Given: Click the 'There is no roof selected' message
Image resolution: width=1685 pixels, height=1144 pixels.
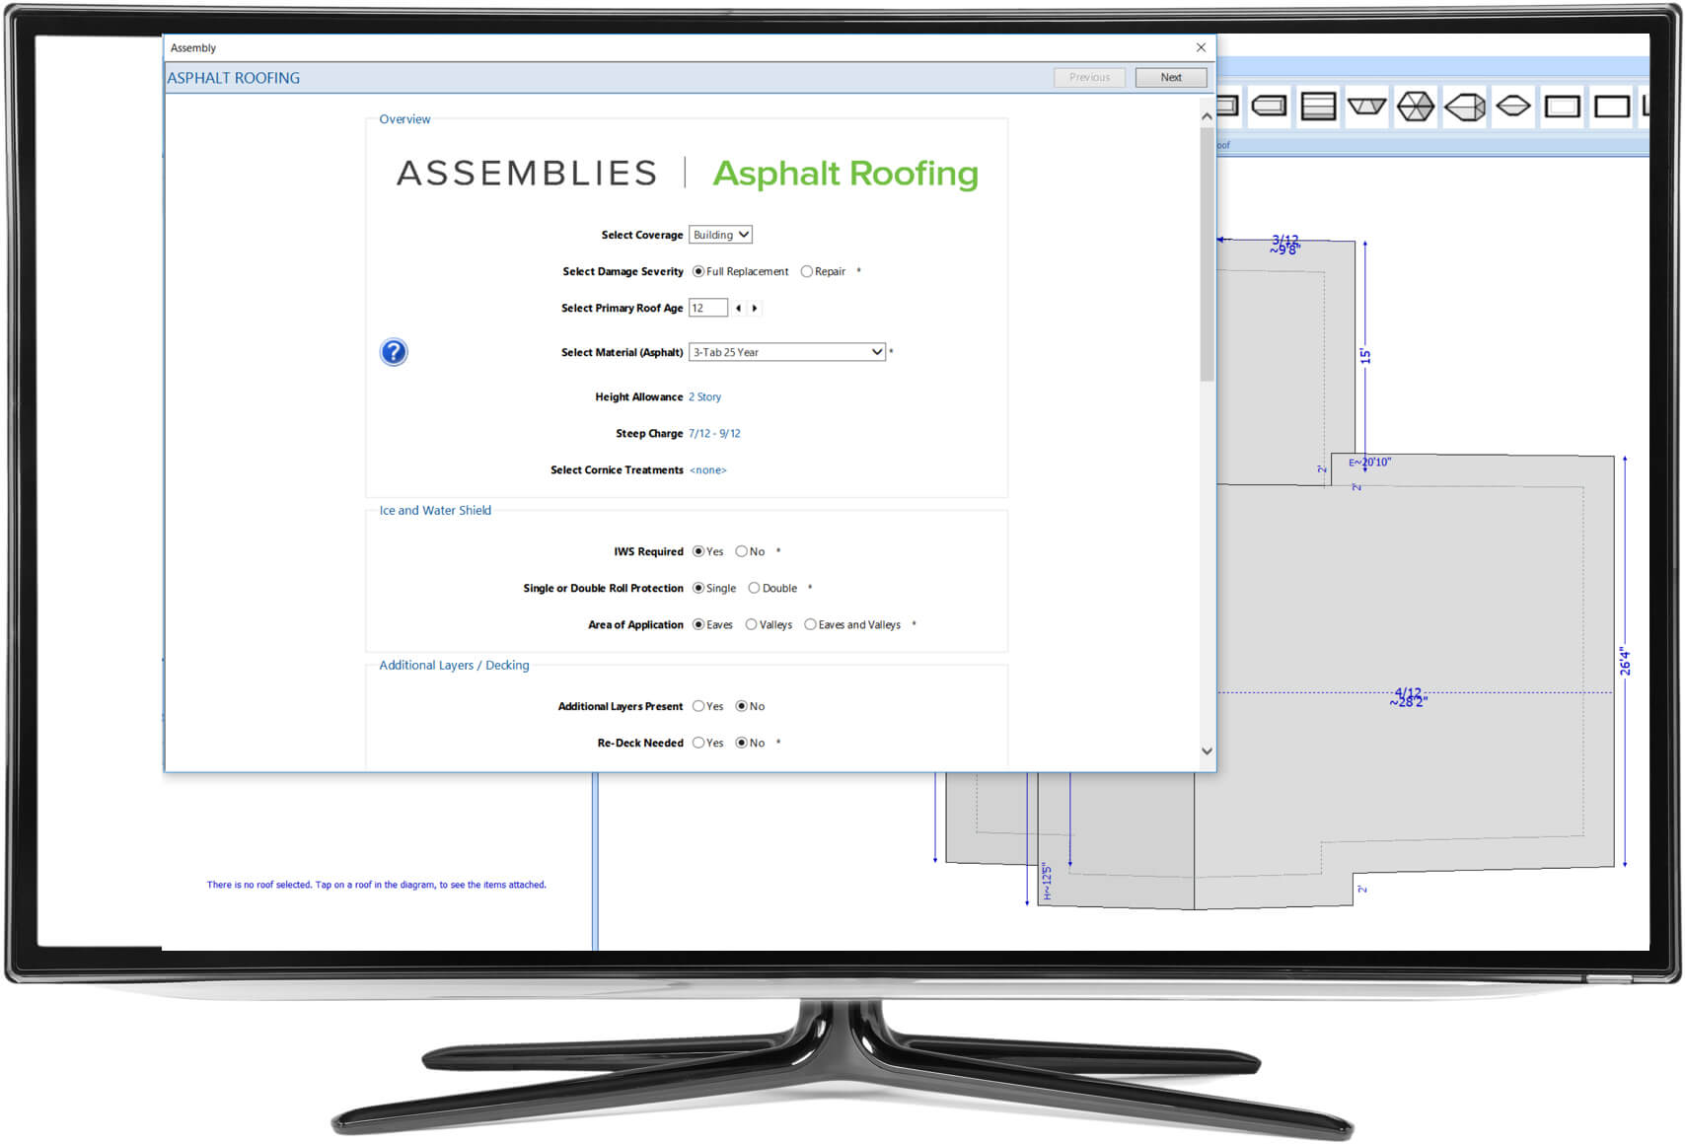Looking at the screenshot, I should (376, 885).
